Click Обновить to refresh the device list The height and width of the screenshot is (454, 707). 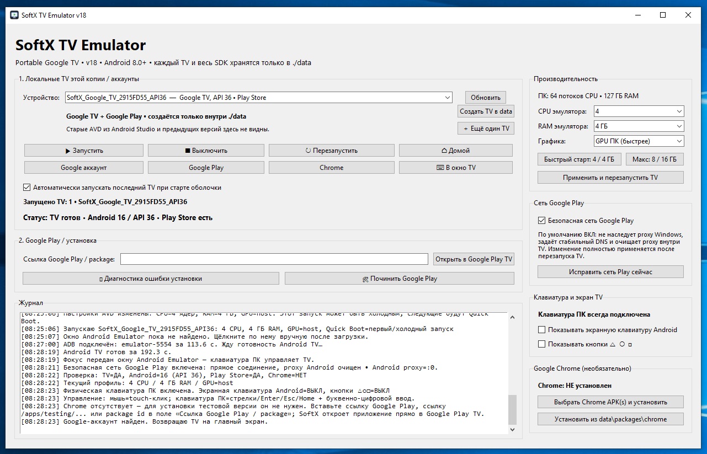[485, 97]
